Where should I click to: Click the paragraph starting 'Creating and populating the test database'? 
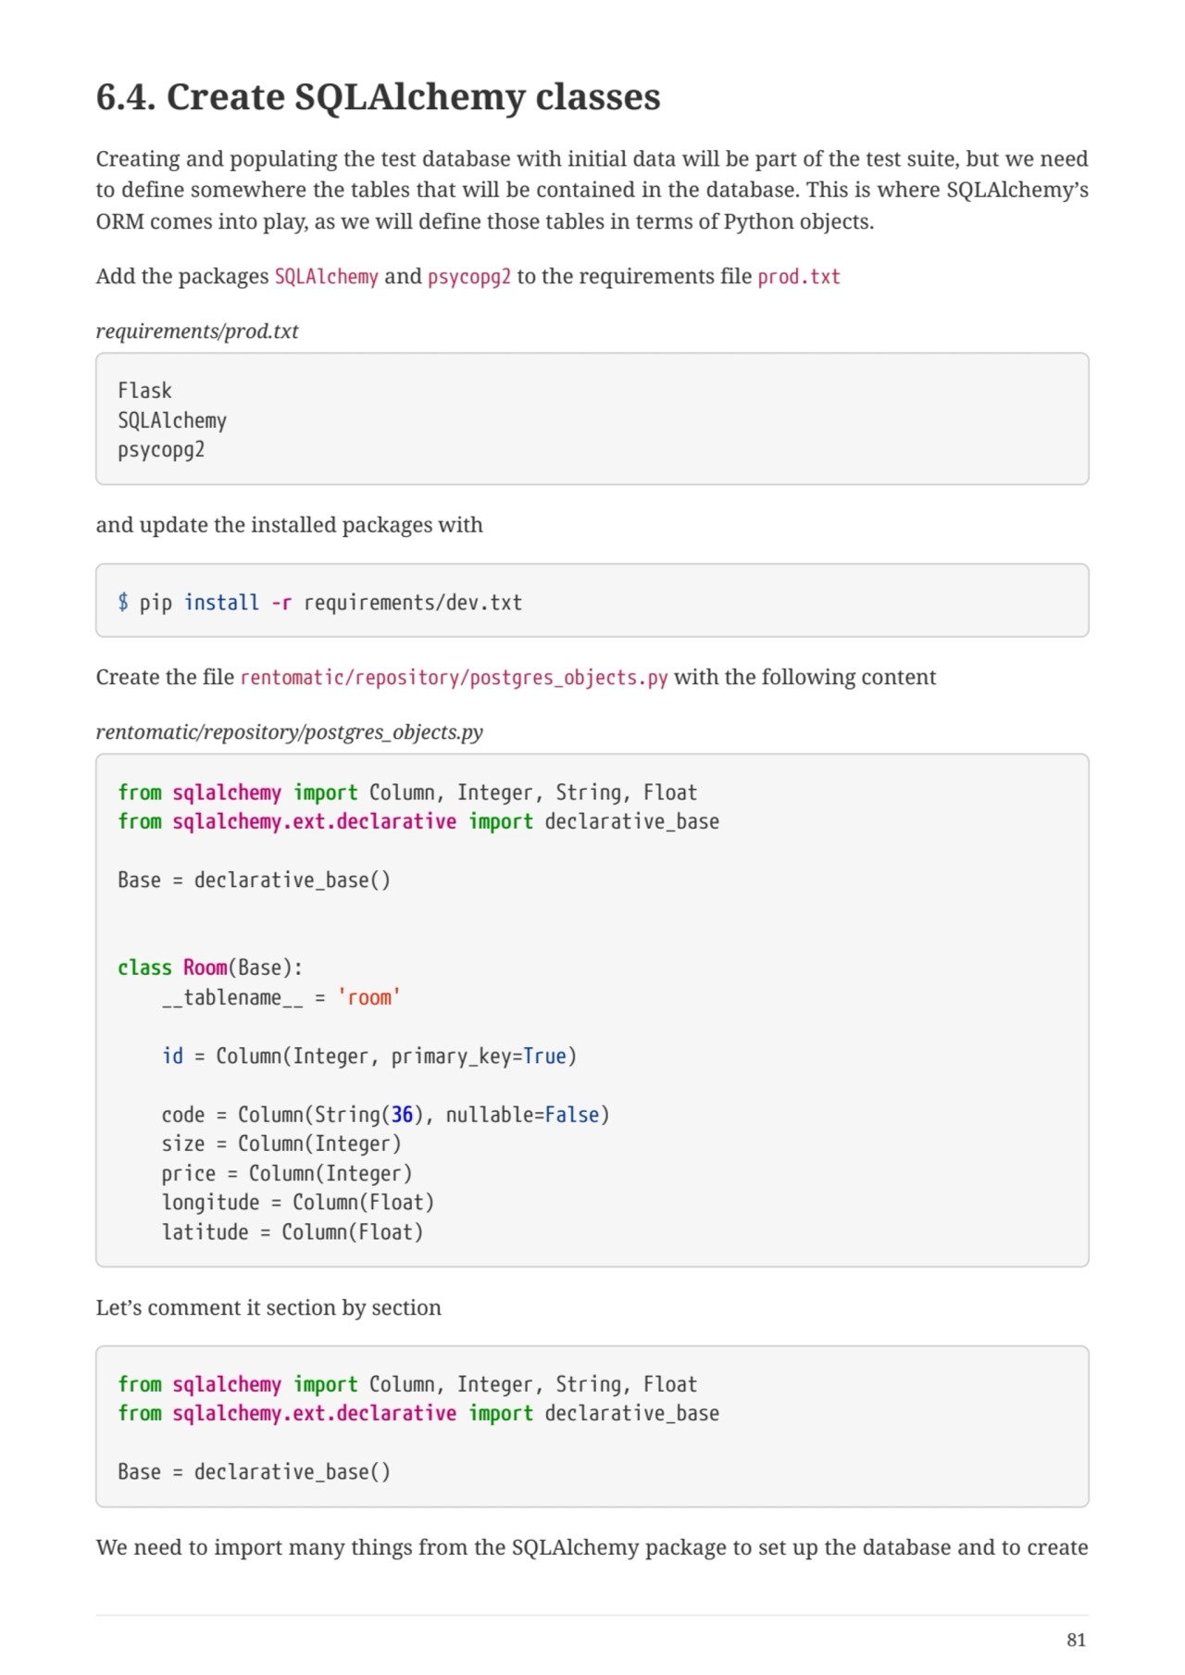point(592,190)
